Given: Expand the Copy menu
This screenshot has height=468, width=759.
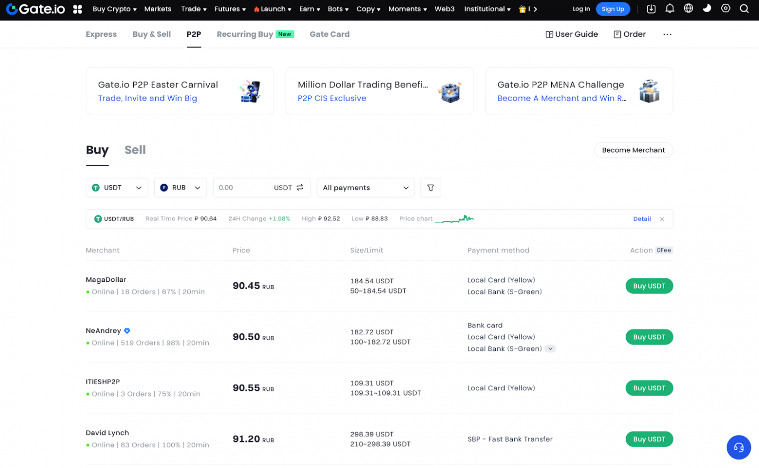Looking at the screenshot, I should (x=368, y=9).
